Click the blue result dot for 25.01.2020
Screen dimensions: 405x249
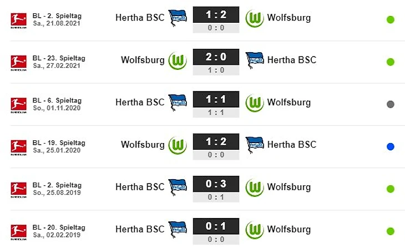coord(391,146)
